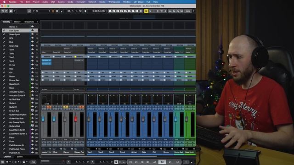This screenshot has width=294, height=165.
Task: Click the yellow solo button on Demo channel
Action: (66, 107)
